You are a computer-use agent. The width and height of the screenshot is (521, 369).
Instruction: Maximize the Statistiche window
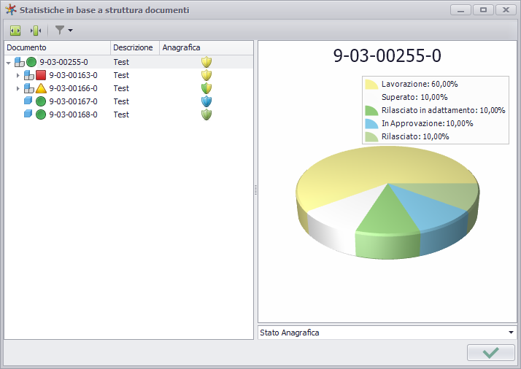pos(483,10)
